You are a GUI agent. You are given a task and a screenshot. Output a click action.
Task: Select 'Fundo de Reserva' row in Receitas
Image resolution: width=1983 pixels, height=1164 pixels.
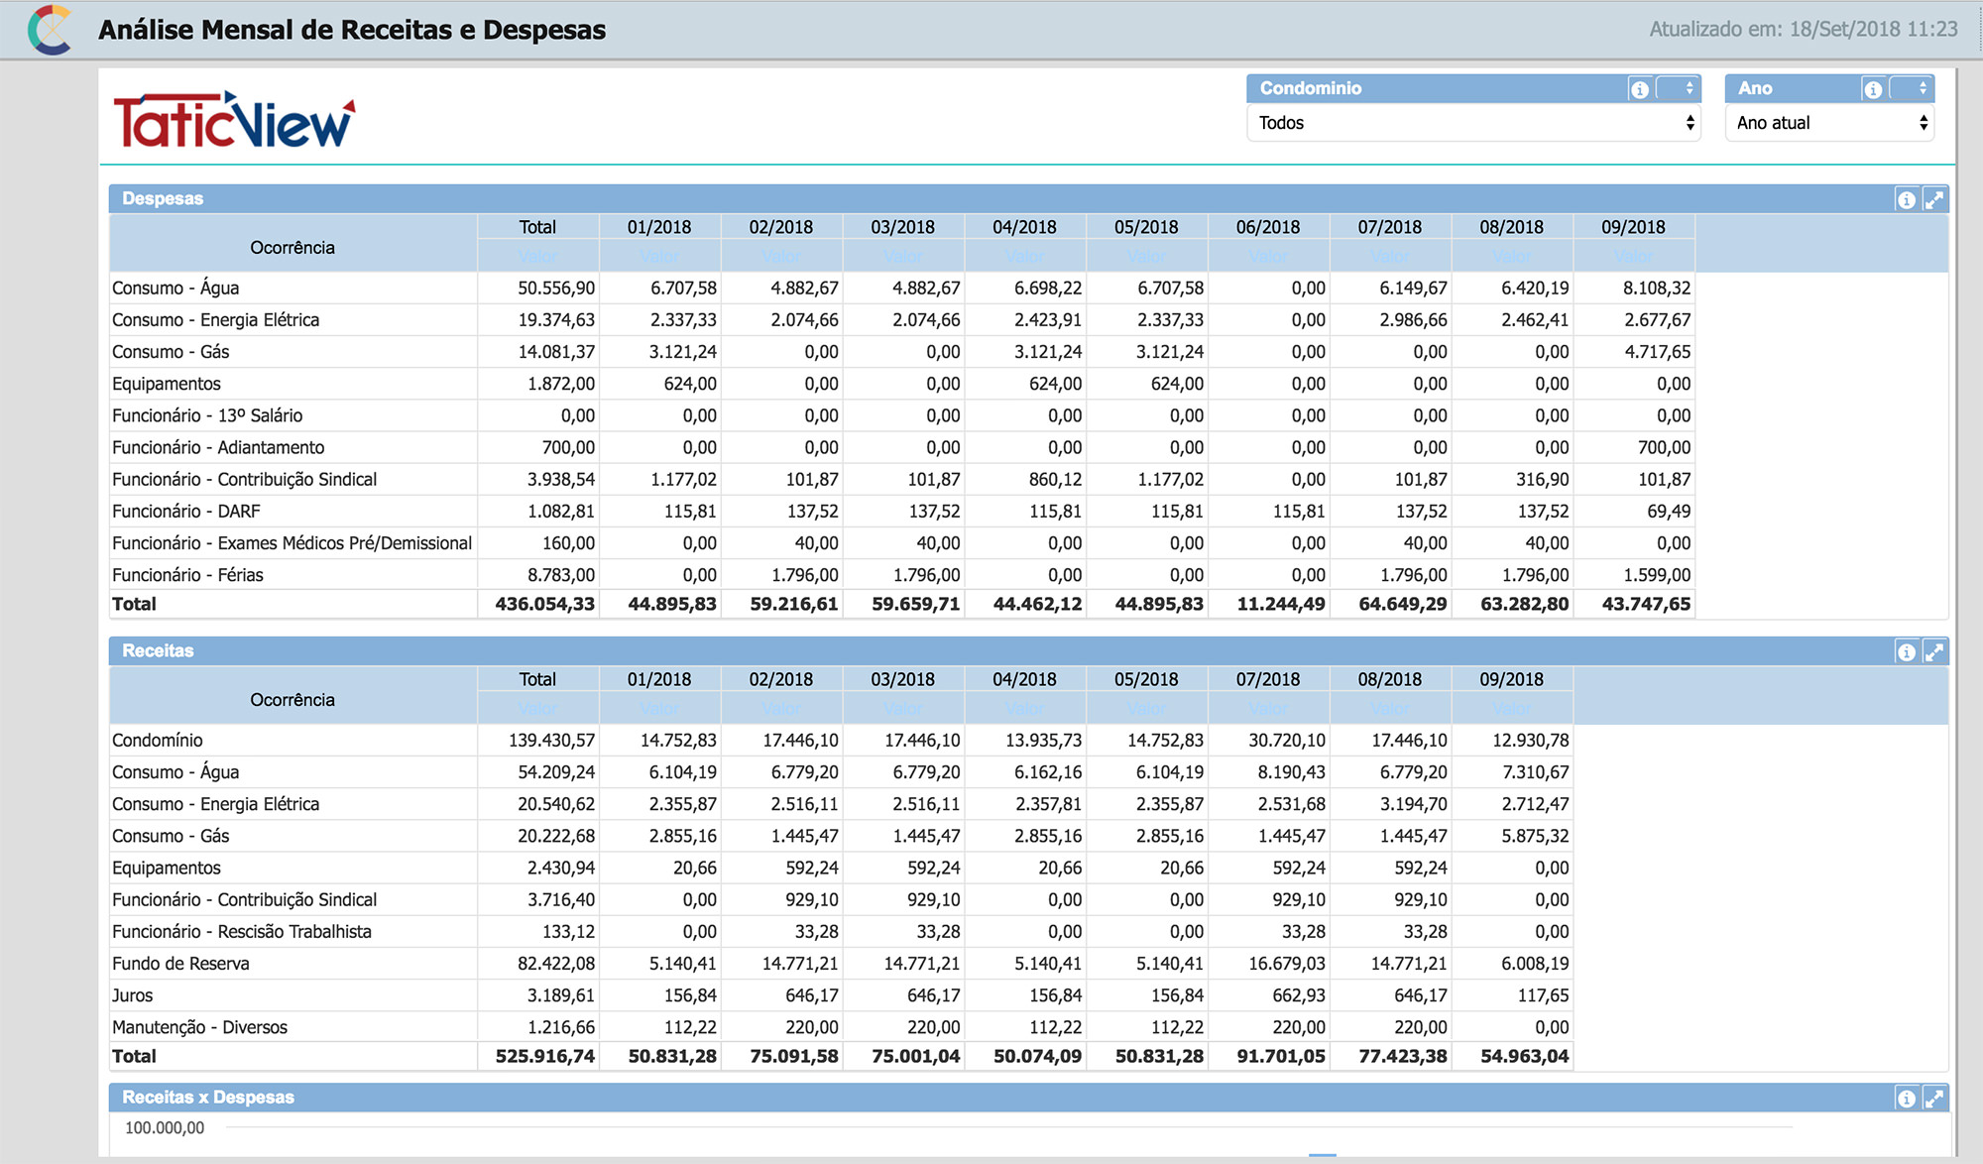coord(841,964)
